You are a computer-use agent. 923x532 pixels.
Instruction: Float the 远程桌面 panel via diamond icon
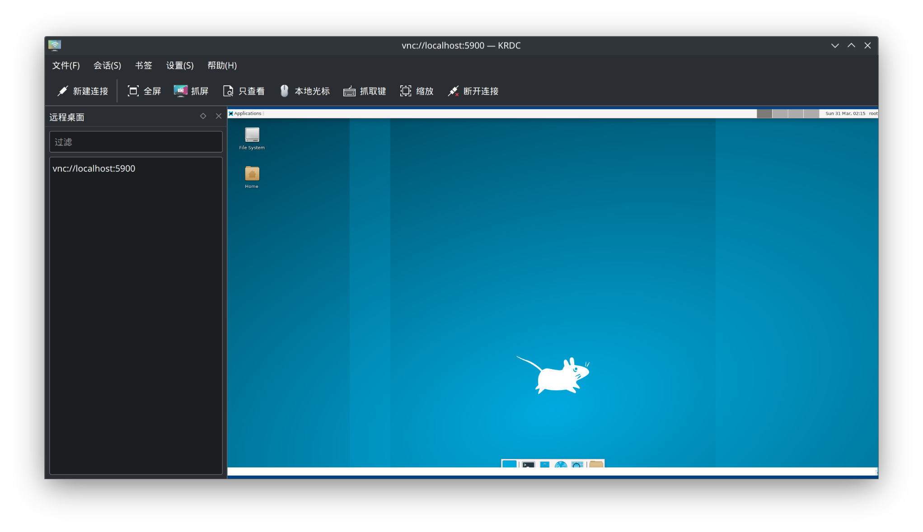tap(203, 116)
